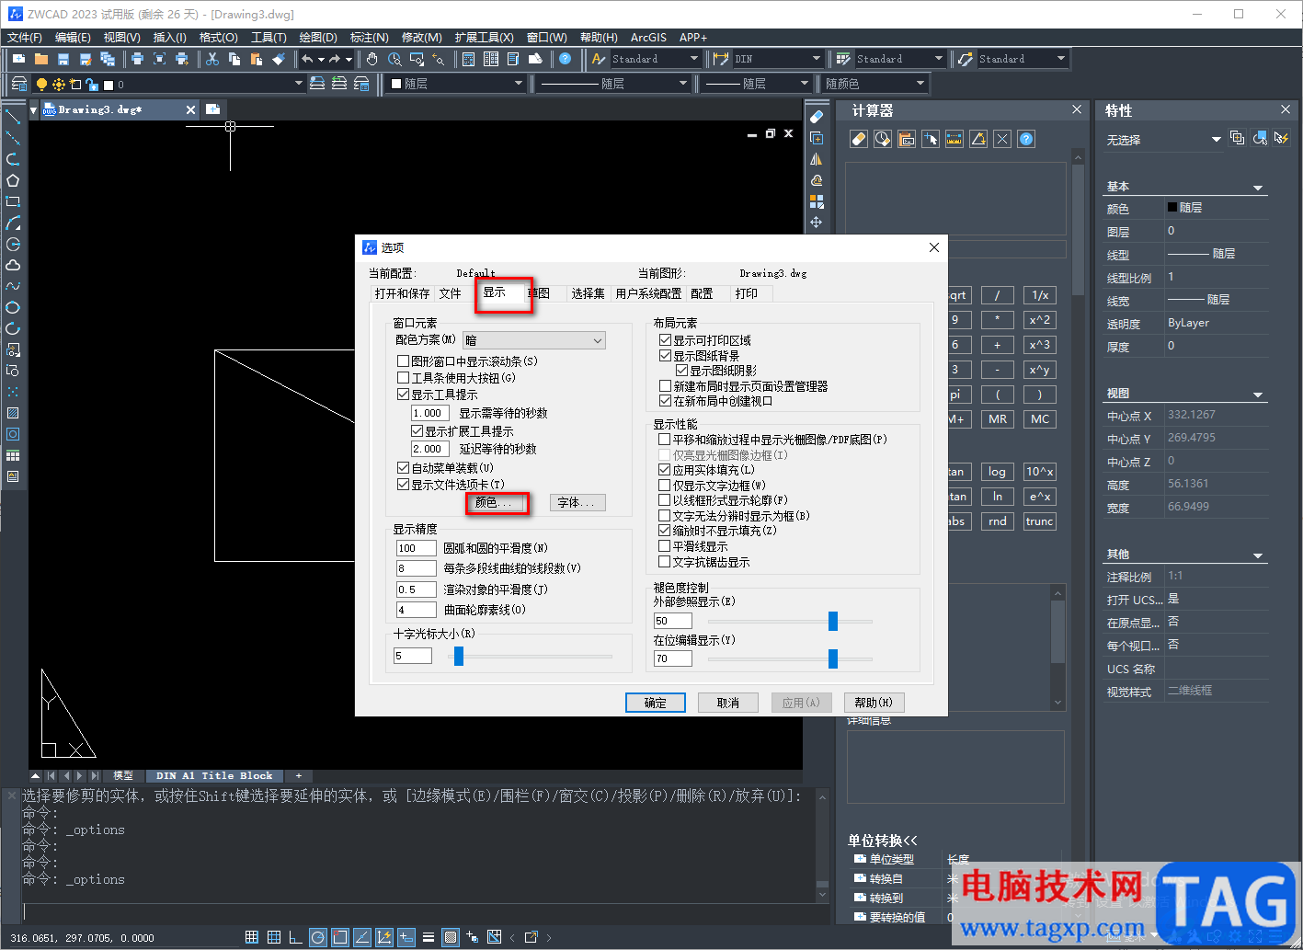Collapse the 视图 section in Properties

1259,395
